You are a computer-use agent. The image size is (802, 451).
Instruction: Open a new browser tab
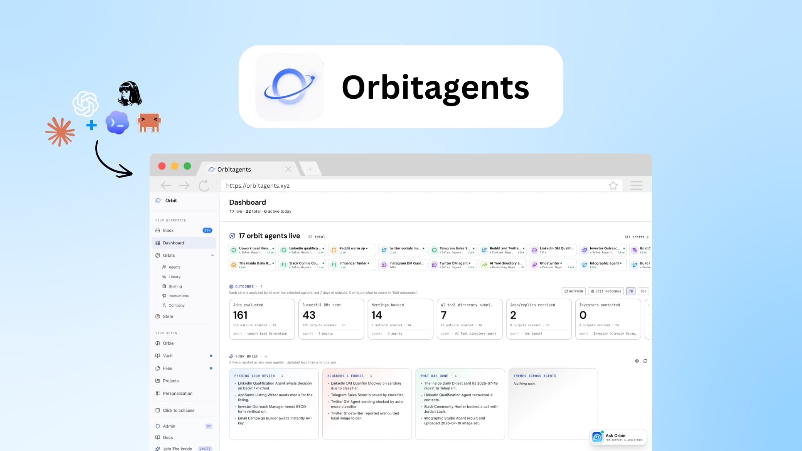(310, 169)
